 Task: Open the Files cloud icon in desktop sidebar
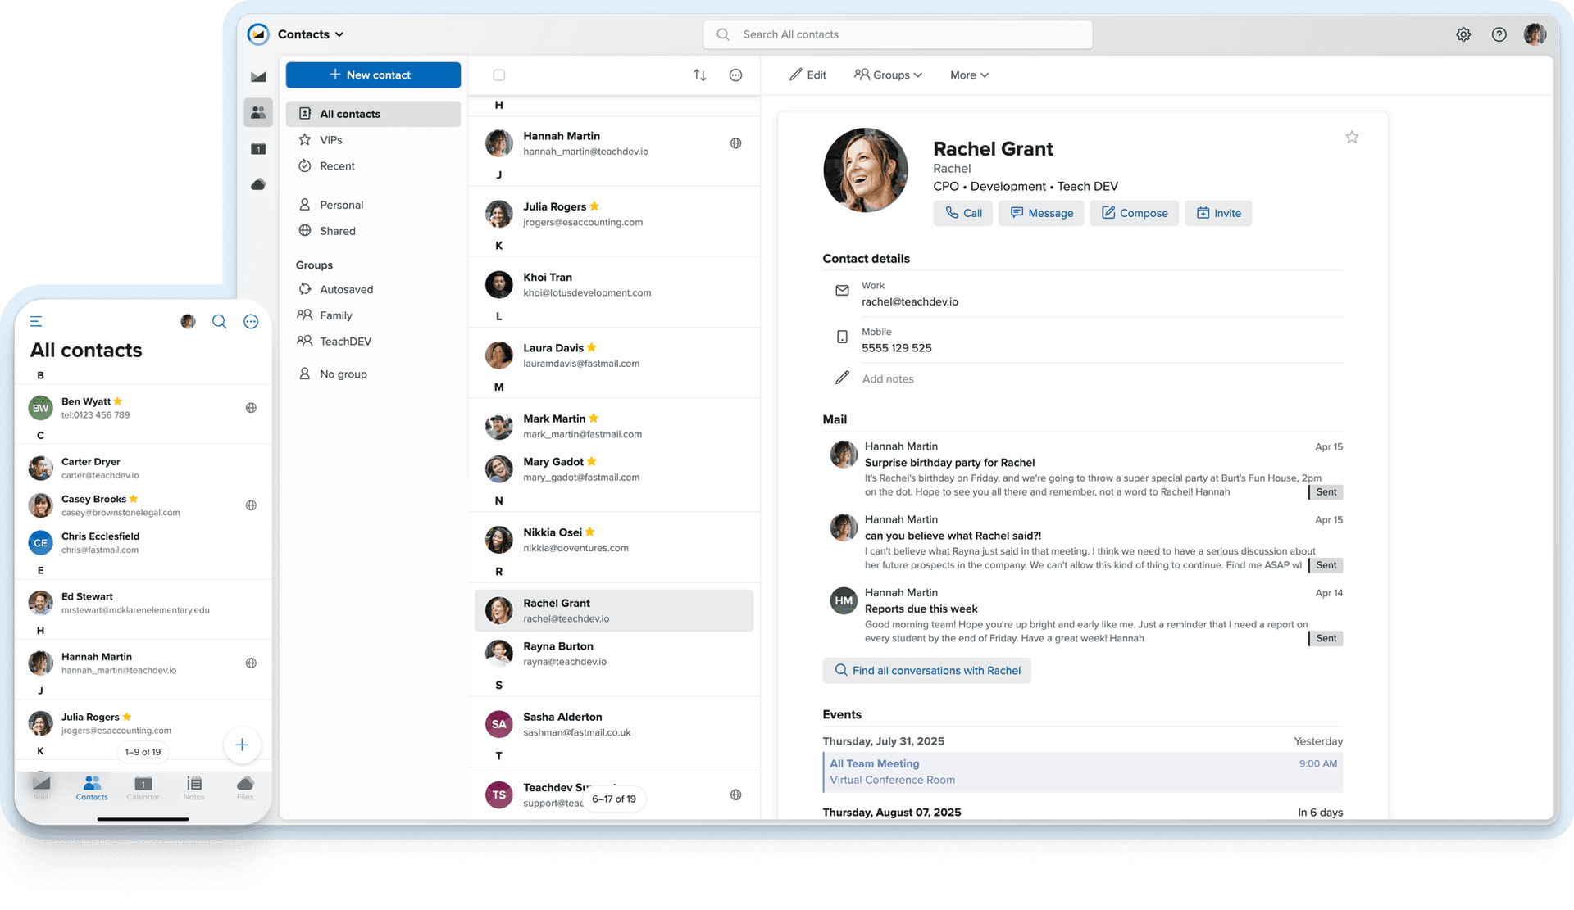[258, 184]
